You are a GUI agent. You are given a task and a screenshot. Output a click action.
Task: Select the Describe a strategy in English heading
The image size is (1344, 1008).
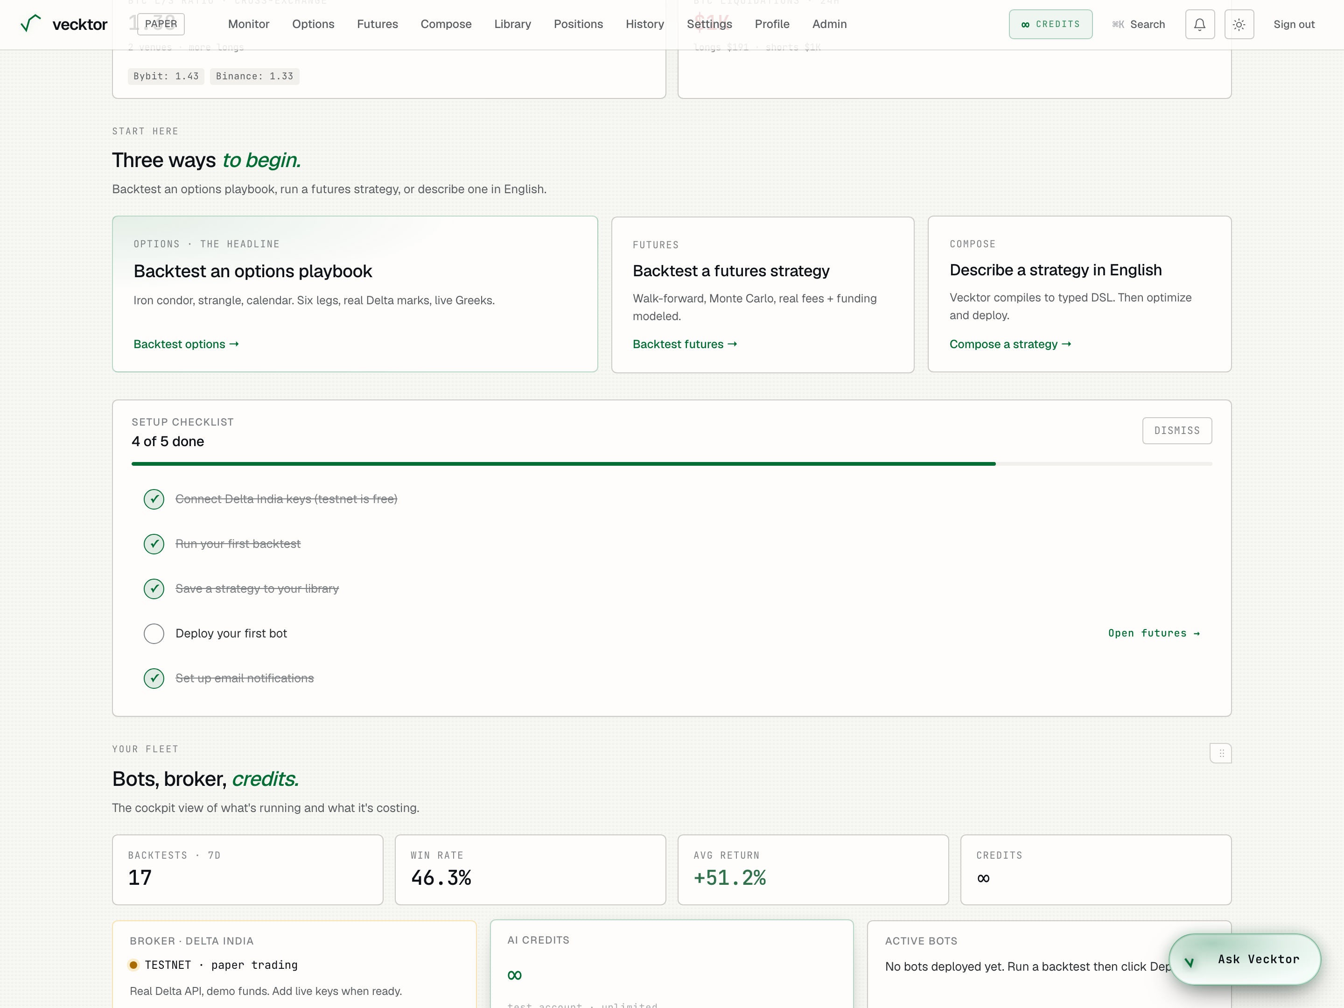pos(1056,270)
